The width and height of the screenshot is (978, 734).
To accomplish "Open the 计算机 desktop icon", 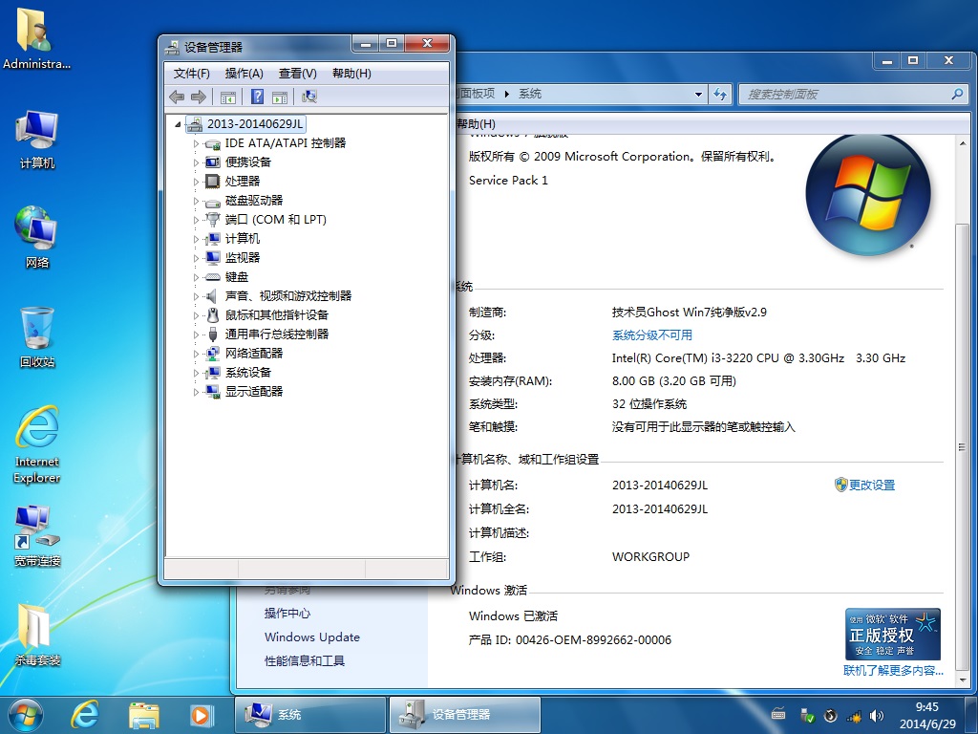I will [x=37, y=139].
